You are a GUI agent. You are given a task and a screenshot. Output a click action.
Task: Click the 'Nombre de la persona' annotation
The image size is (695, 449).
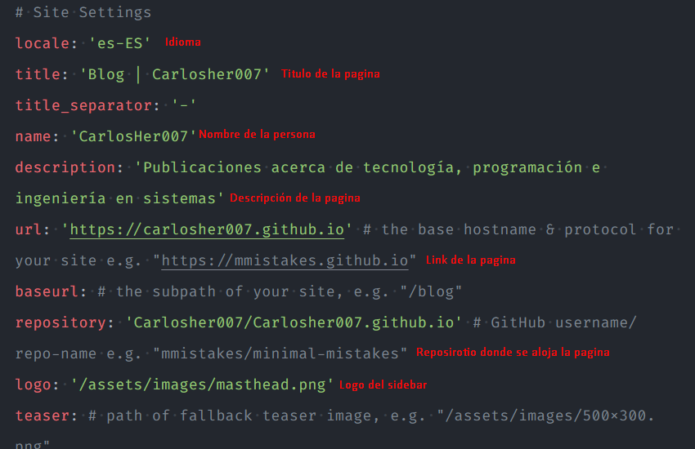click(x=257, y=134)
